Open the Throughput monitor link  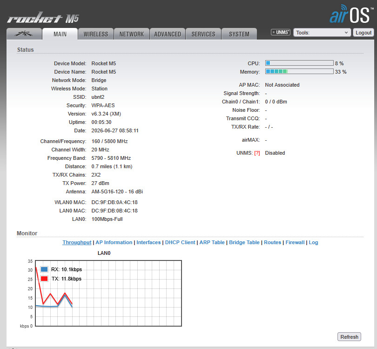77,242
